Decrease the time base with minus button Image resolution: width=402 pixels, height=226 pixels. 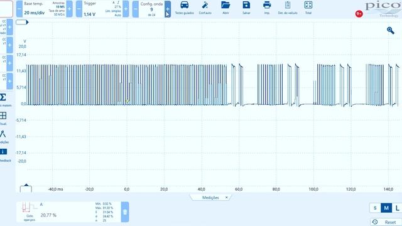(19, 9)
